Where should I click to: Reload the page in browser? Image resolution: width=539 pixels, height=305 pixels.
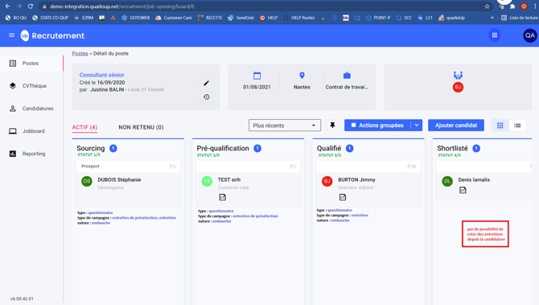click(31, 6)
